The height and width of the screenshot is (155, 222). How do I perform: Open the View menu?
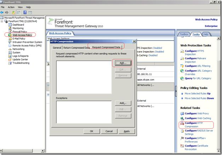(20, 7)
